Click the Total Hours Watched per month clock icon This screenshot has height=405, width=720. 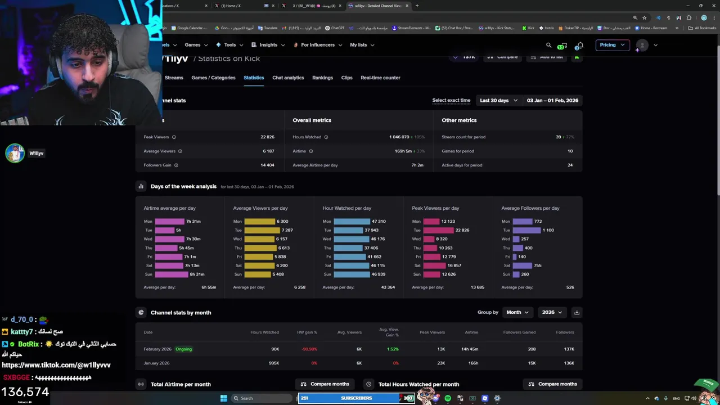(368, 384)
